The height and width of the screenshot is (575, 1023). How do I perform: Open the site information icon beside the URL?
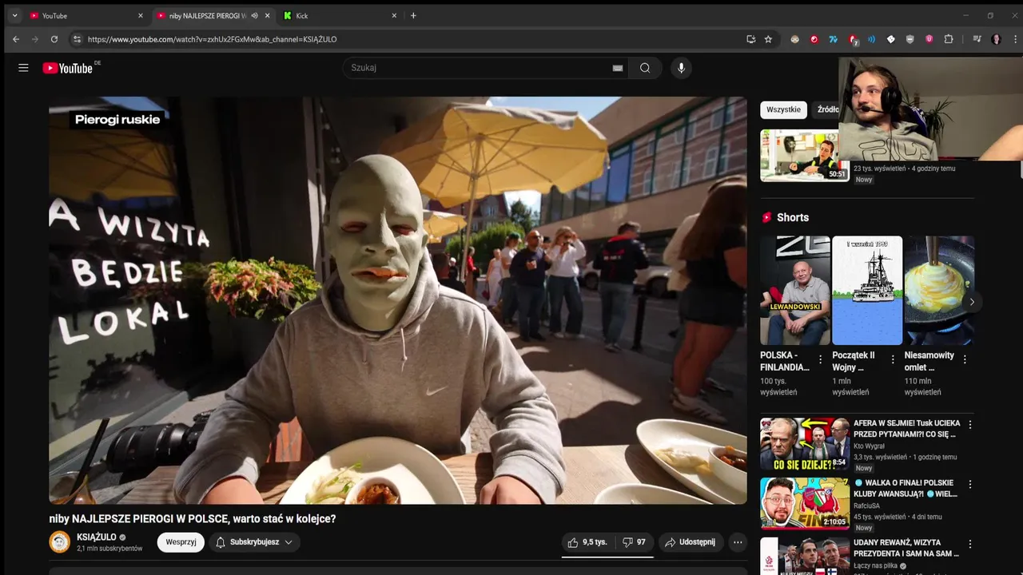[x=77, y=39]
